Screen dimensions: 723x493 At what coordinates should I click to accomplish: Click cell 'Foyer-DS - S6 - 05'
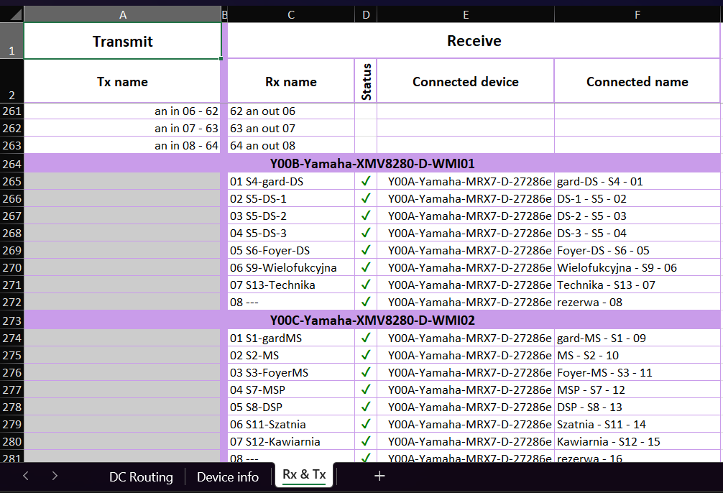(x=637, y=250)
